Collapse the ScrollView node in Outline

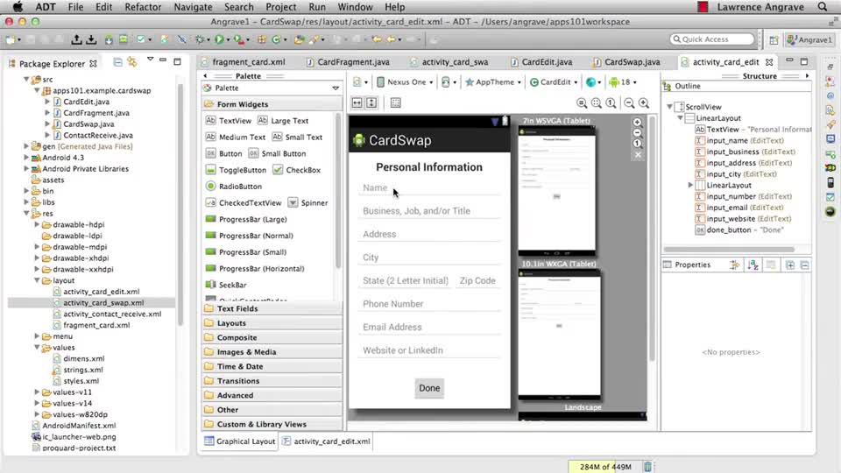point(670,107)
